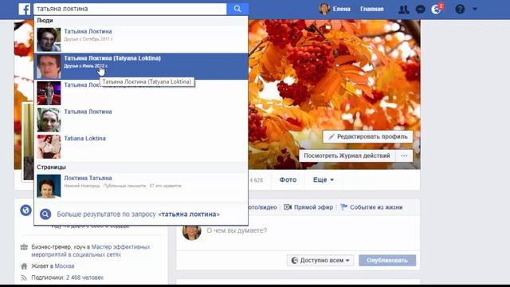Click the Москва link
Viewport: 510px width, 287px height.
pyautogui.click(x=65, y=266)
